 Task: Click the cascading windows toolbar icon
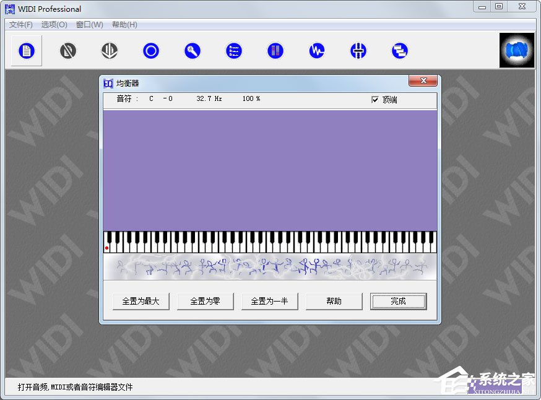coord(400,51)
